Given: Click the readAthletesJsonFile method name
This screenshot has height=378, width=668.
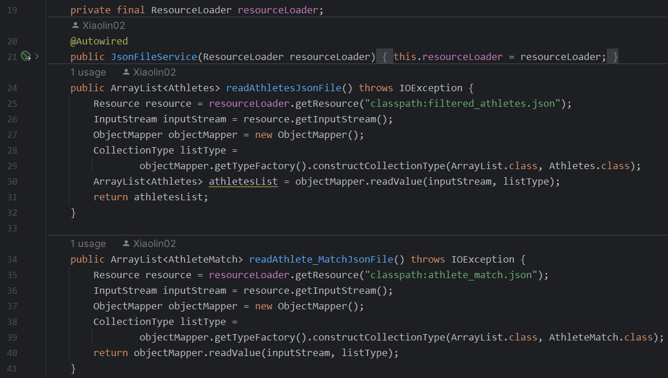Looking at the screenshot, I should 283,88.
